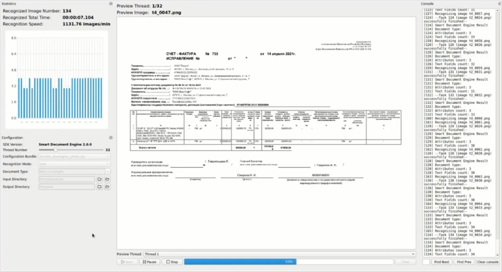Click the Output Directory path field
502x272 pixels.
[x=66, y=187]
